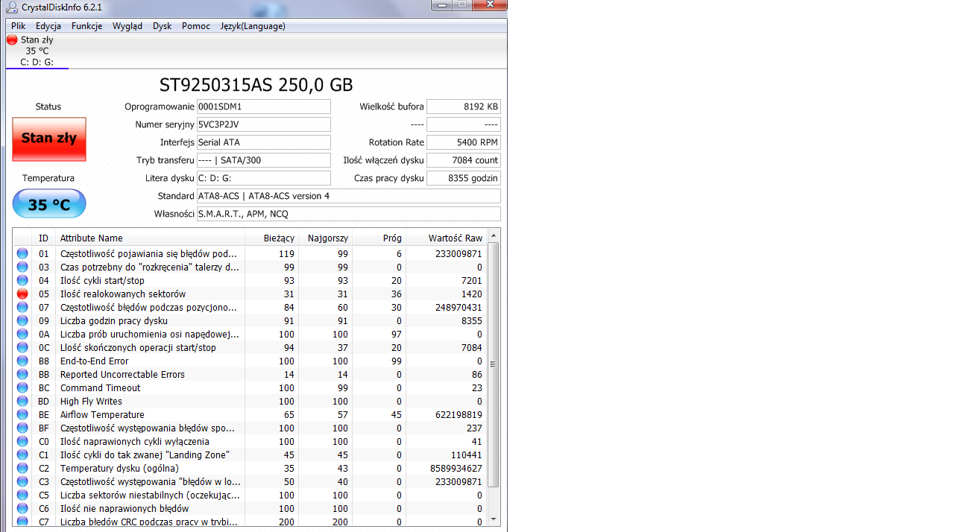Click the blue status dot for attribute C0

tap(22, 442)
